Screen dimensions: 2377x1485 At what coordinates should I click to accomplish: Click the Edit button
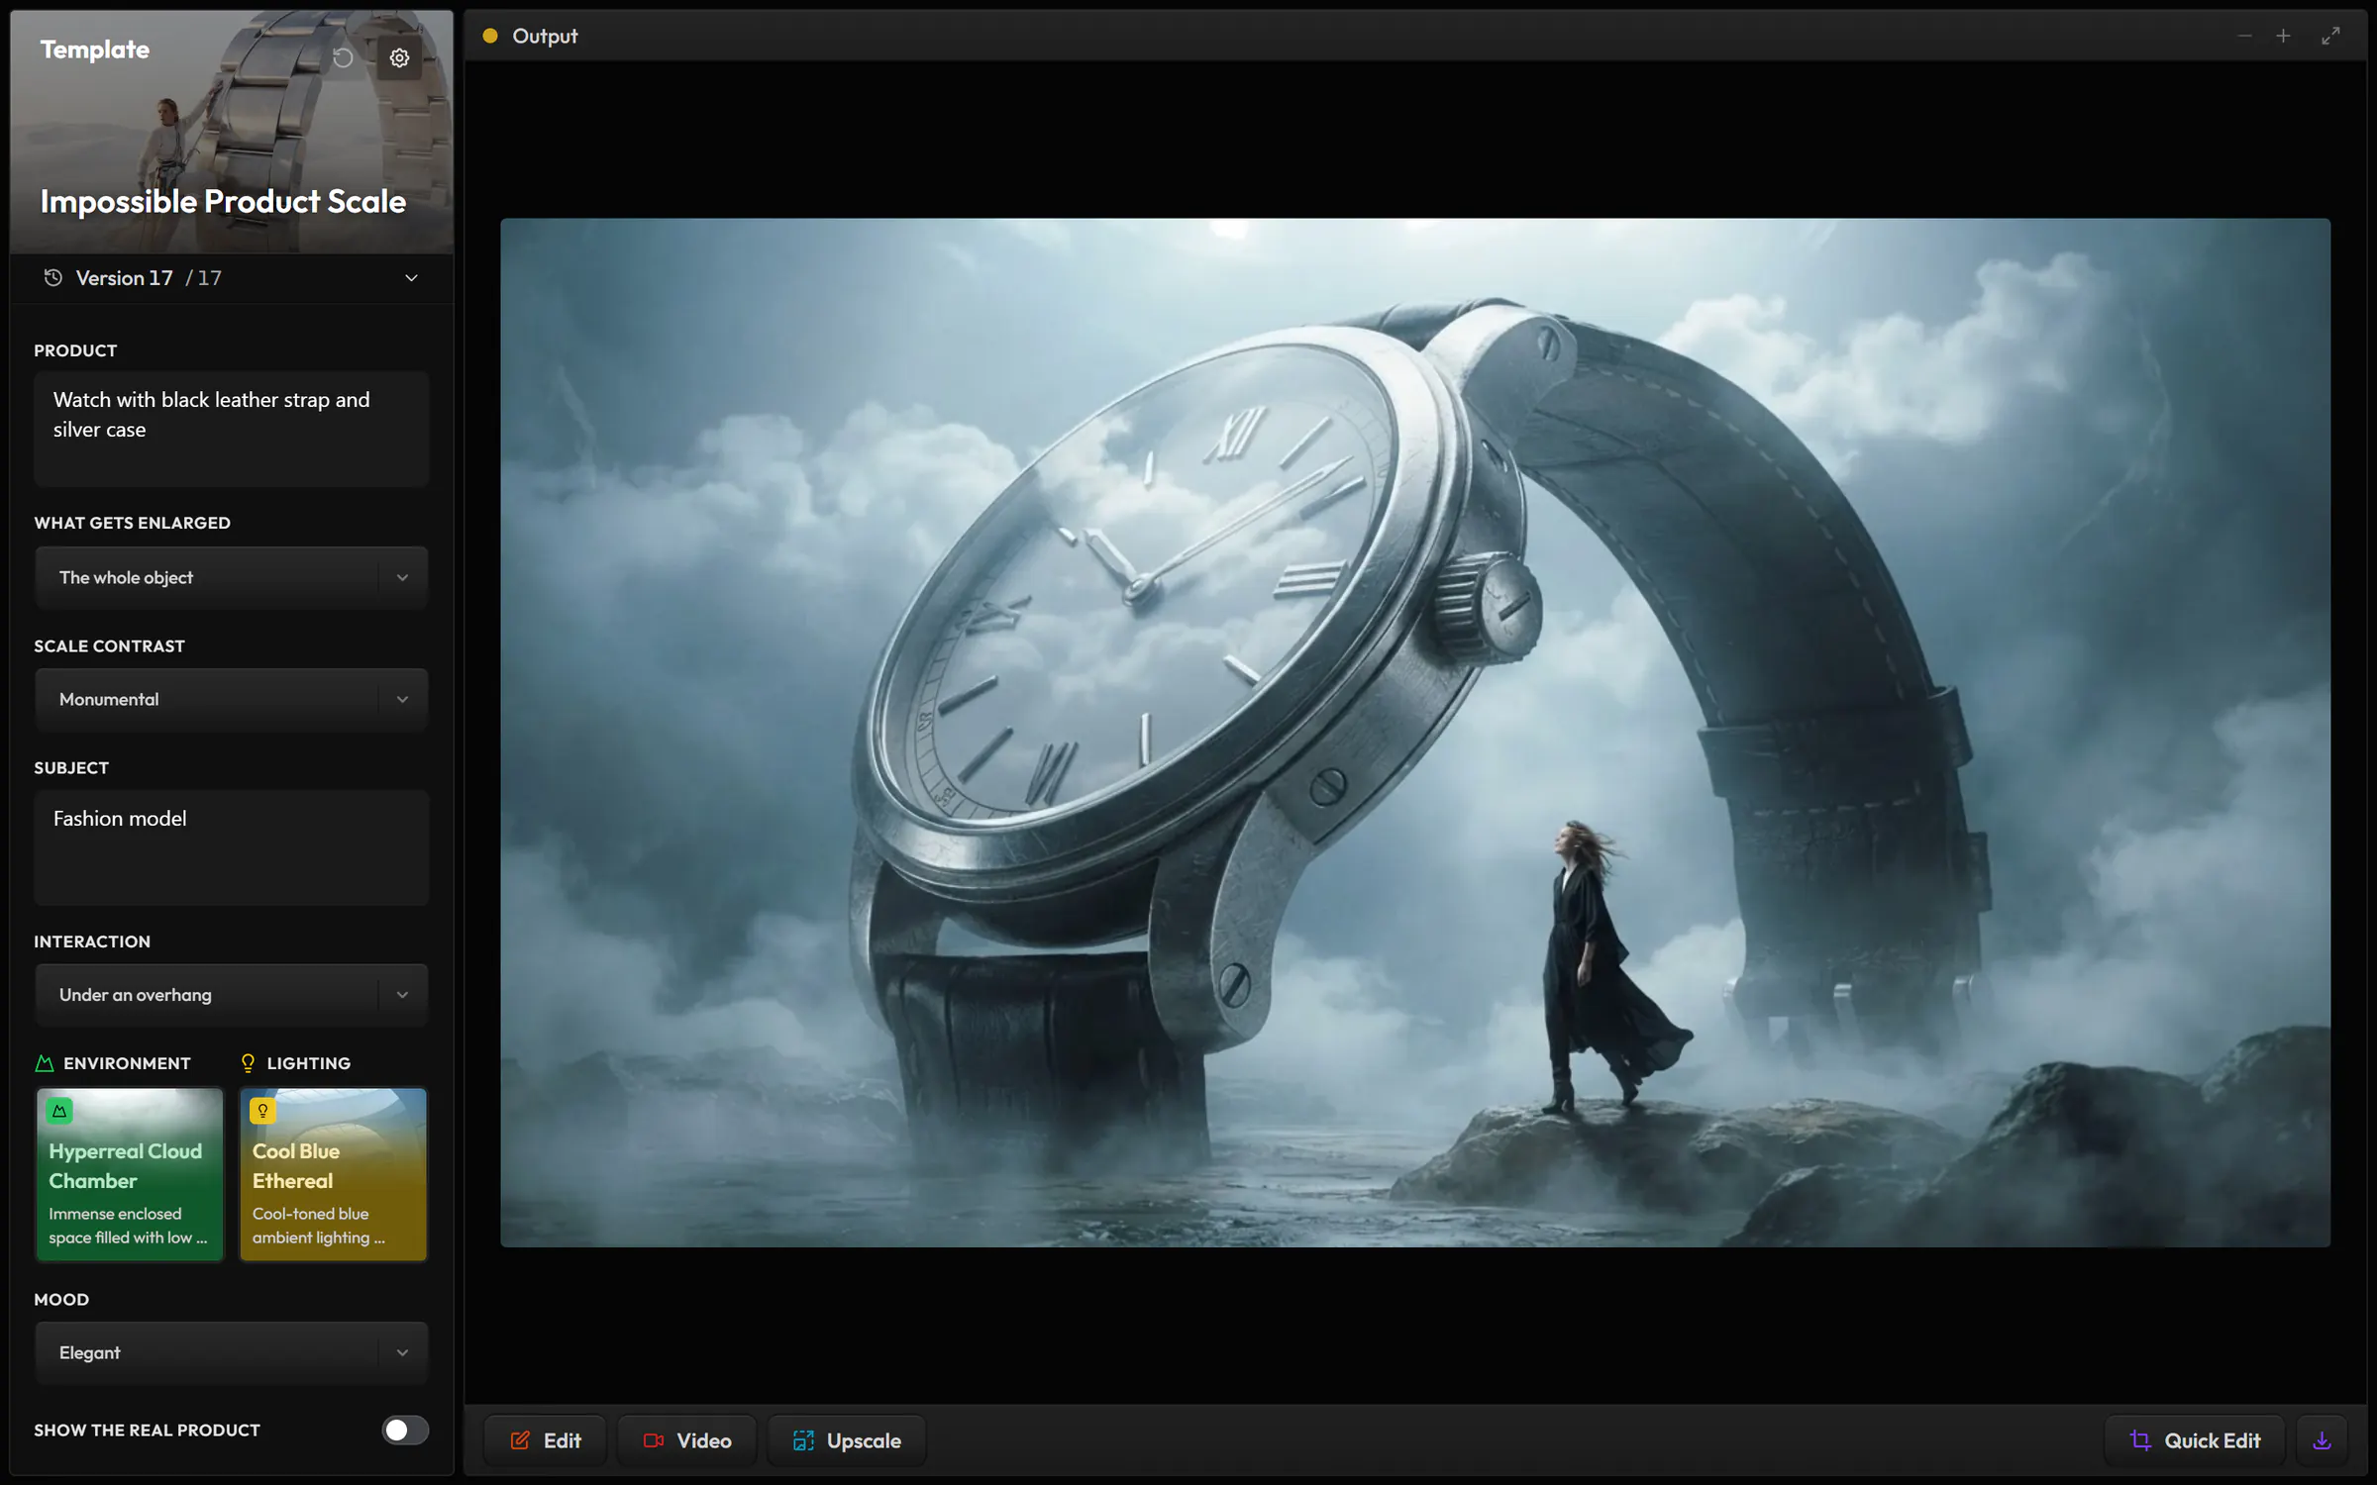pyautogui.click(x=545, y=1440)
